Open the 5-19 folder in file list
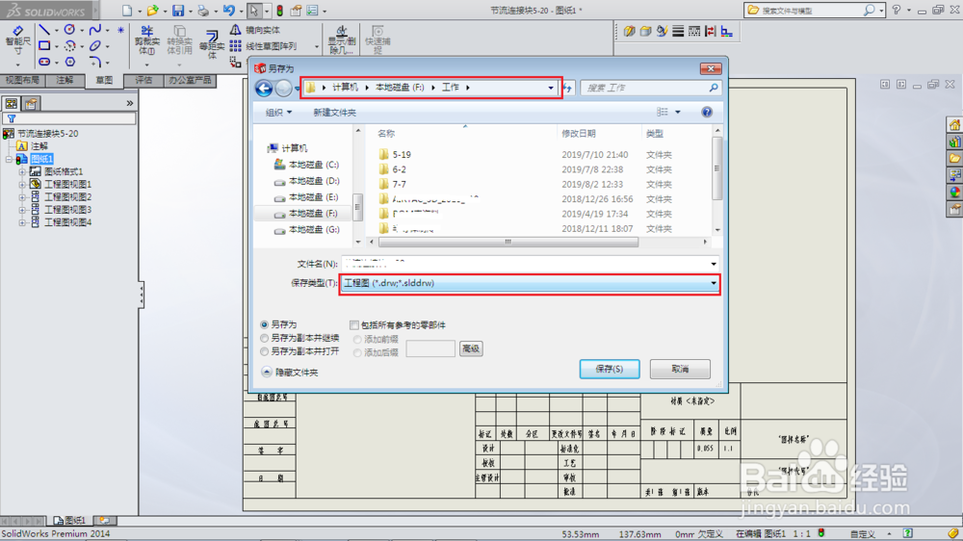Viewport: 963px width, 541px height. click(x=402, y=155)
